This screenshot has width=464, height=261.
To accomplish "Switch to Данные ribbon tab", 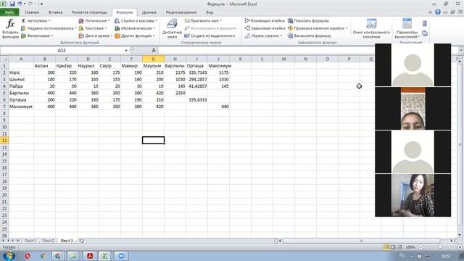I will (149, 12).
